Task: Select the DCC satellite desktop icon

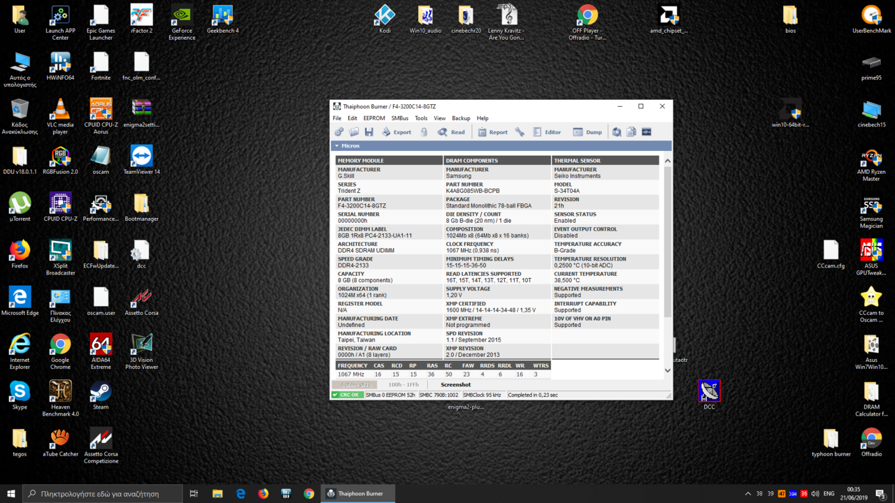Action: tap(709, 395)
